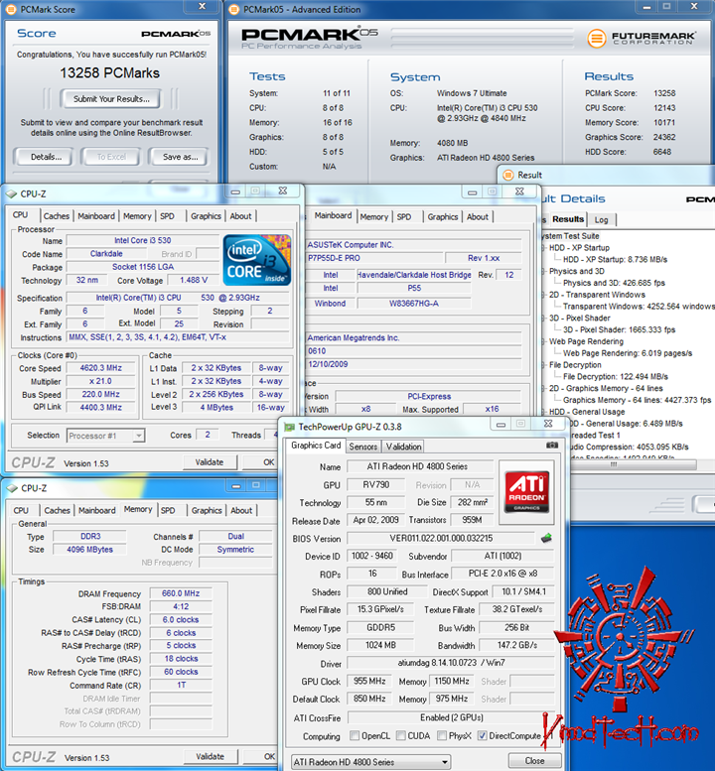Click the To Excel button in PCMark Score
Screen dimensions: 715x771
pyautogui.click(x=111, y=157)
